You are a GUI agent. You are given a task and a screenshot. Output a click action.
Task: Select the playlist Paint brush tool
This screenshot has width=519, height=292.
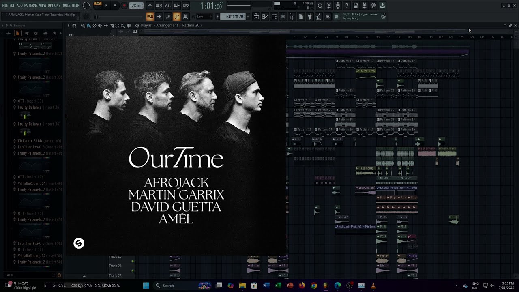(x=88, y=26)
